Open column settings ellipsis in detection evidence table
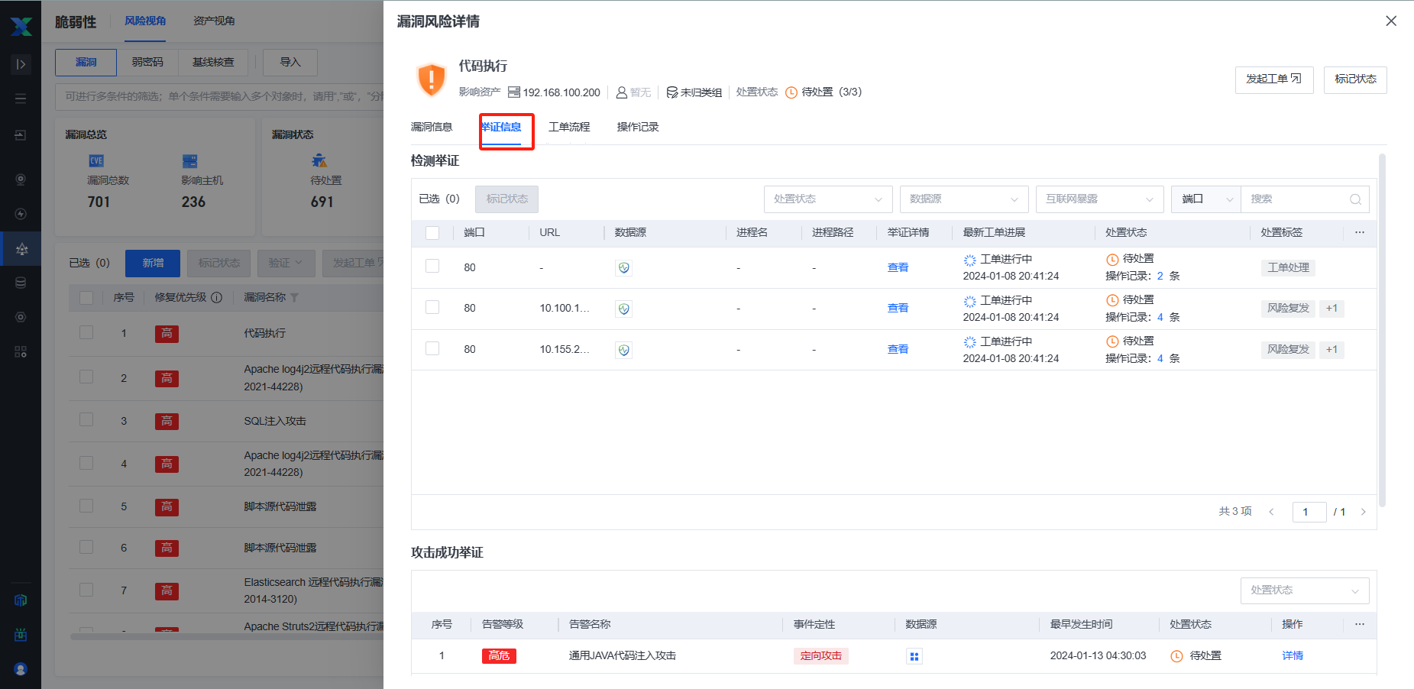This screenshot has width=1414, height=689. click(1359, 232)
